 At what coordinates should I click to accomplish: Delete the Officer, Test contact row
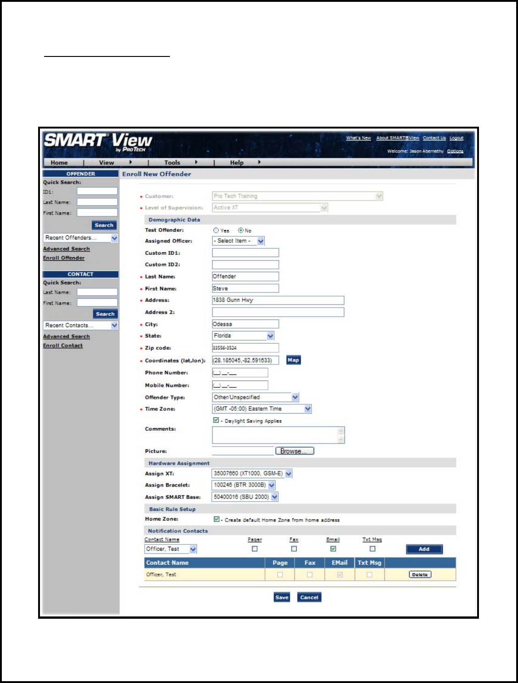click(420, 575)
